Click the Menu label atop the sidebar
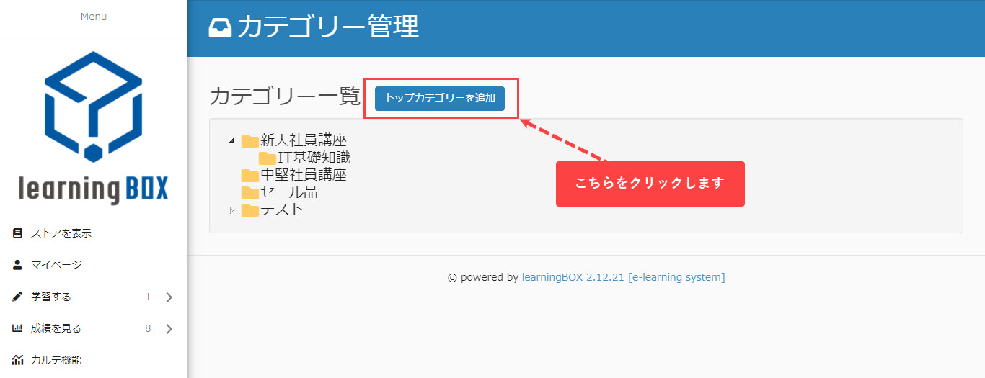Screen dimensions: 985x378 (94, 17)
